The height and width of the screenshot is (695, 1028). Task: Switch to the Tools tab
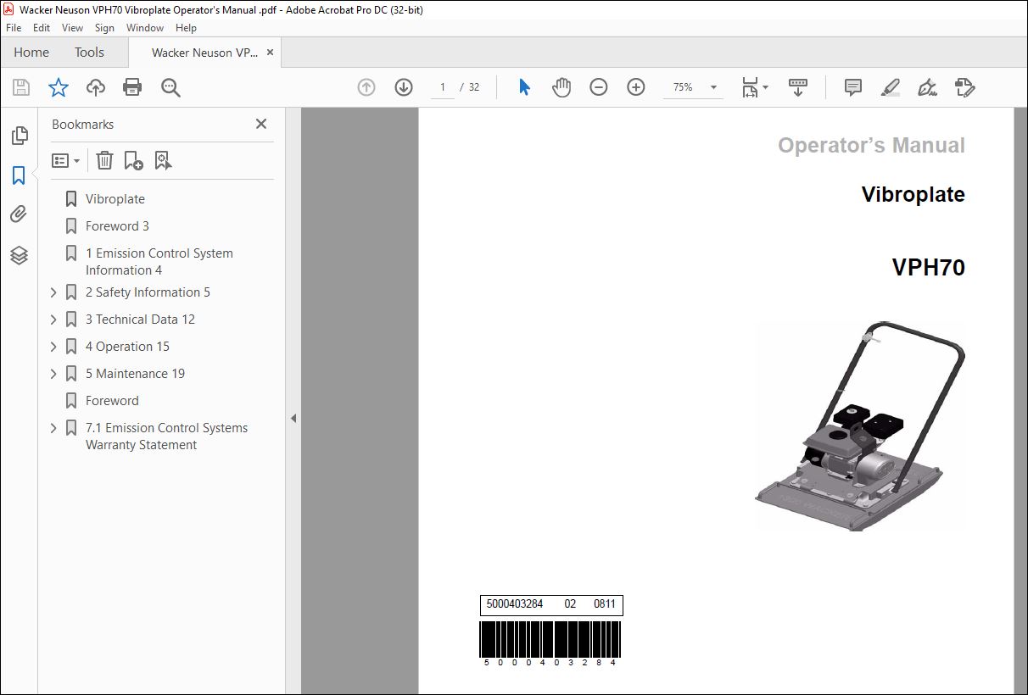point(89,53)
